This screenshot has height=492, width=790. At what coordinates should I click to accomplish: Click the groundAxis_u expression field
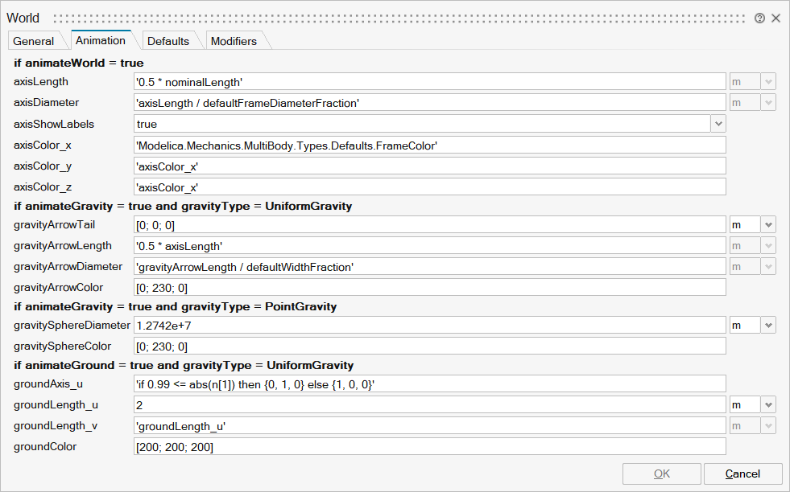click(x=430, y=384)
